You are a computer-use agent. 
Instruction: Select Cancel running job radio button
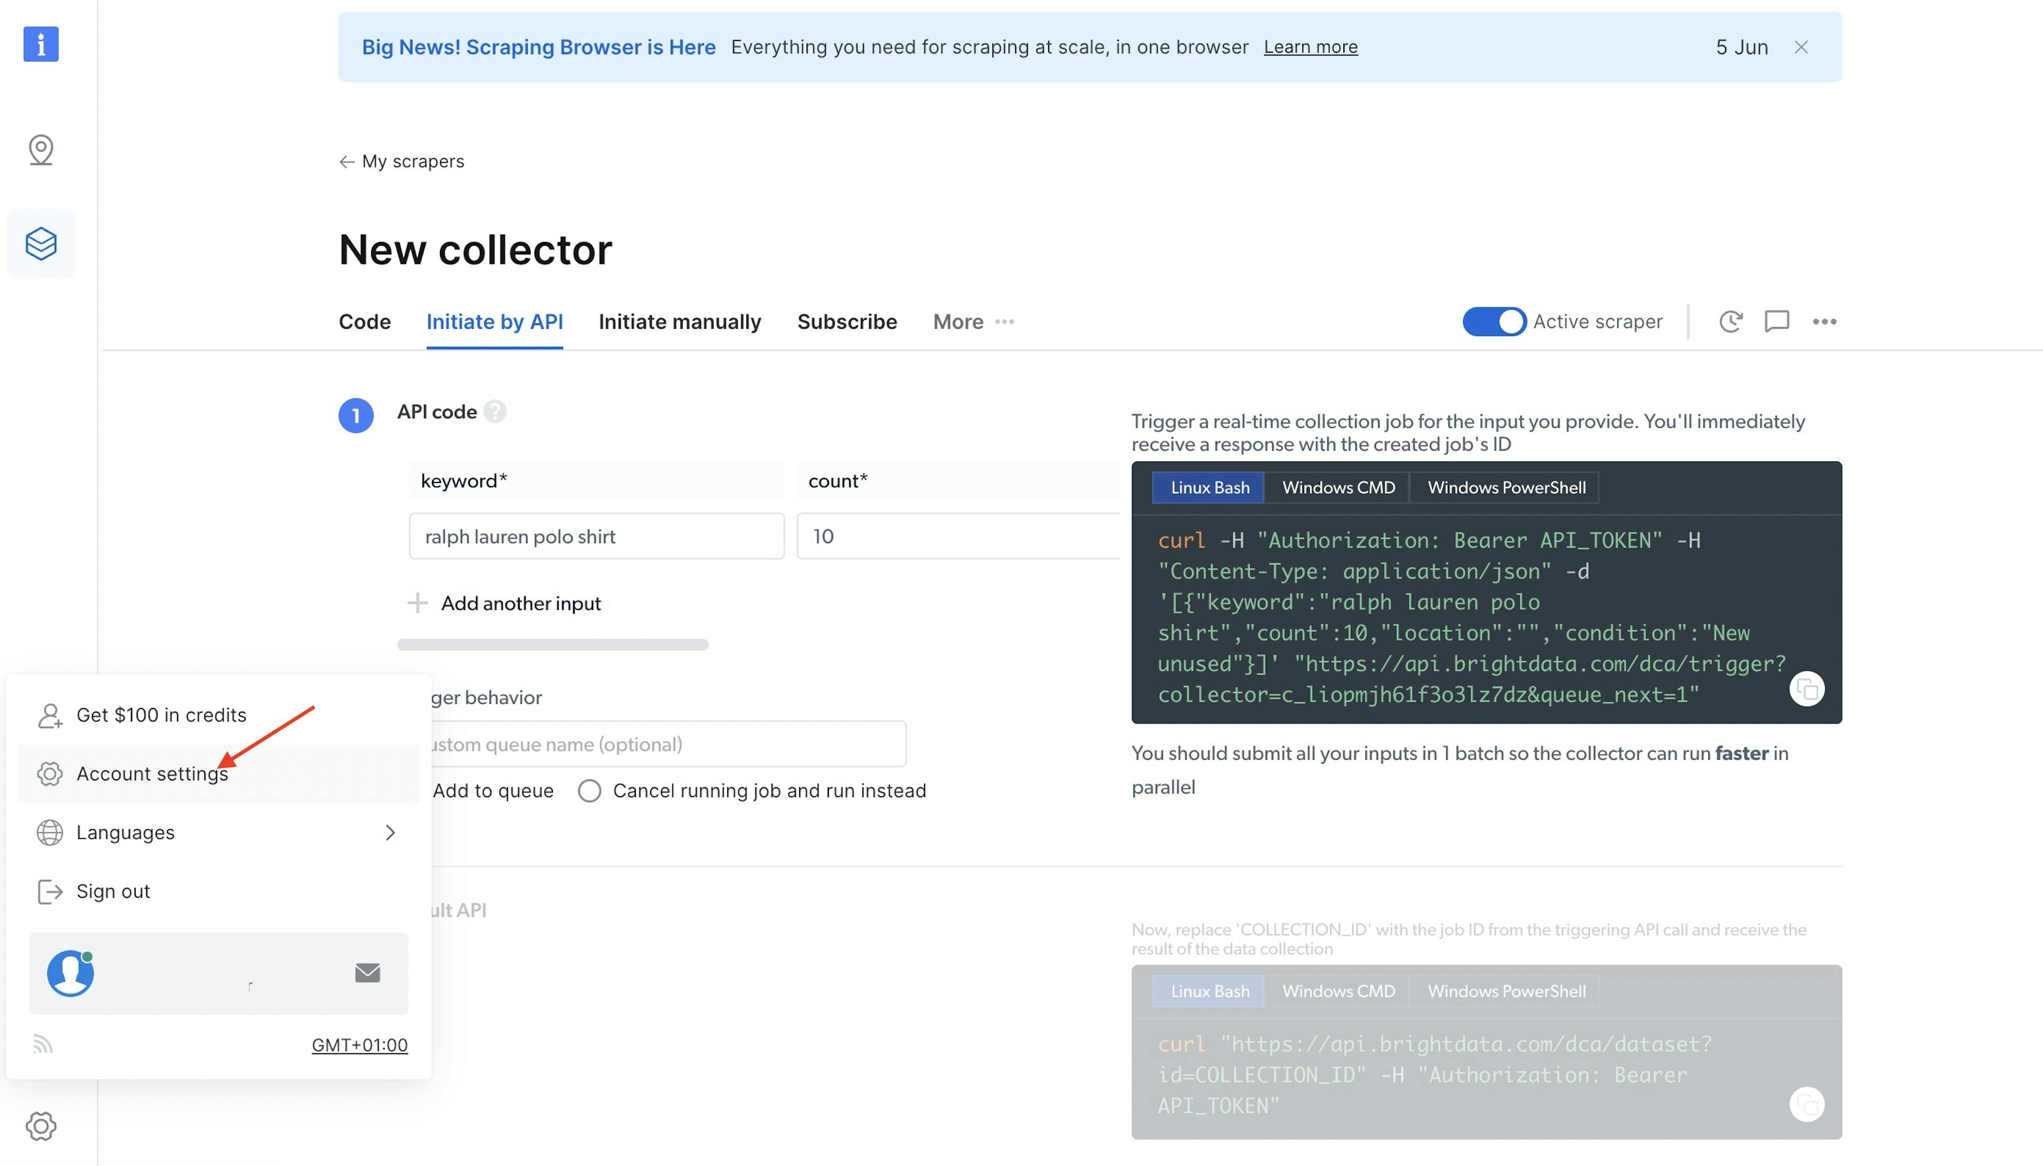591,790
